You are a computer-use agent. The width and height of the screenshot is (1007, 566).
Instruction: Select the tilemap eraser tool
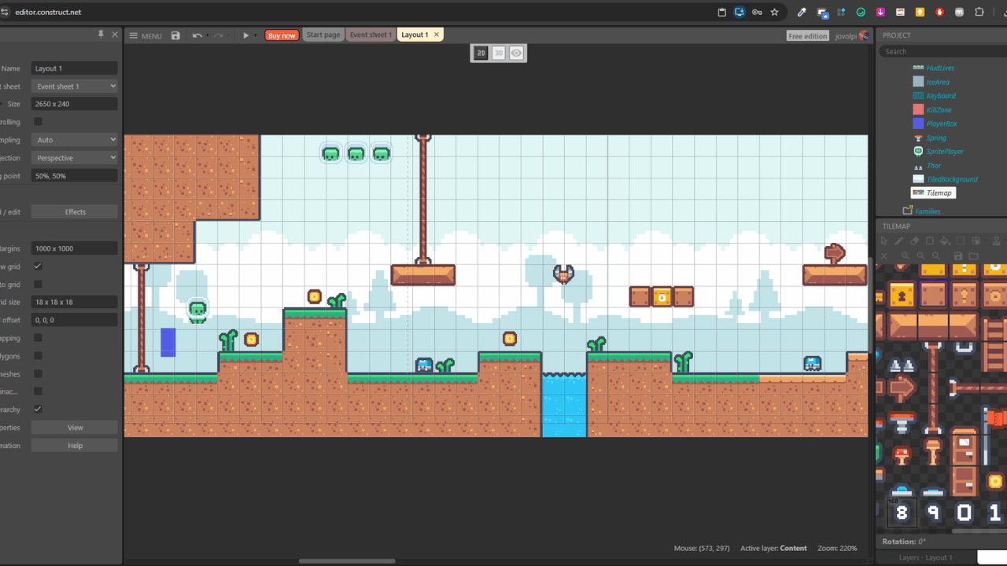[914, 241]
